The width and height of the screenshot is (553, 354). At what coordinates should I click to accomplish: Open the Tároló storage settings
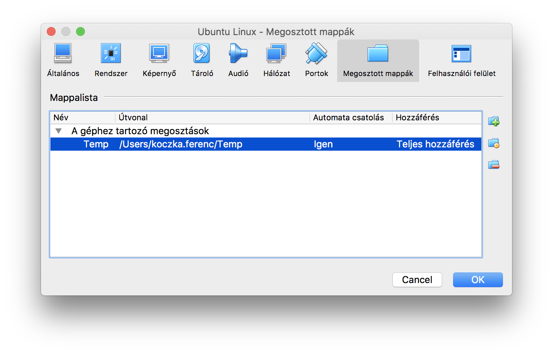(202, 61)
